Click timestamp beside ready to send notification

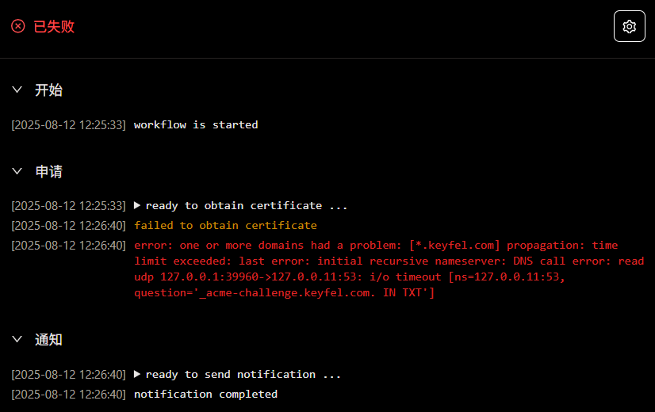(68, 374)
